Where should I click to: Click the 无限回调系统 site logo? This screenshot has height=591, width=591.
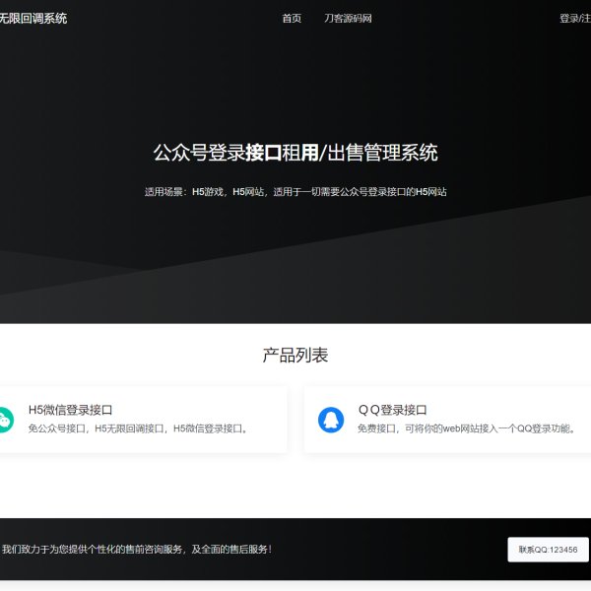click(33, 19)
